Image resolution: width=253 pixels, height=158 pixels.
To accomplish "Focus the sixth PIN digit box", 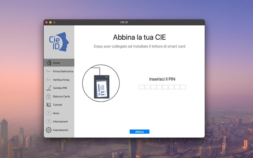I will (171, 87).
